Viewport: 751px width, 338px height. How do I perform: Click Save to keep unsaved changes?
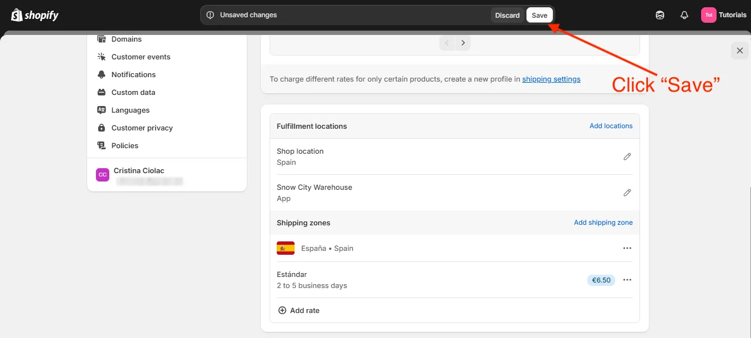[x=539, y=15]
